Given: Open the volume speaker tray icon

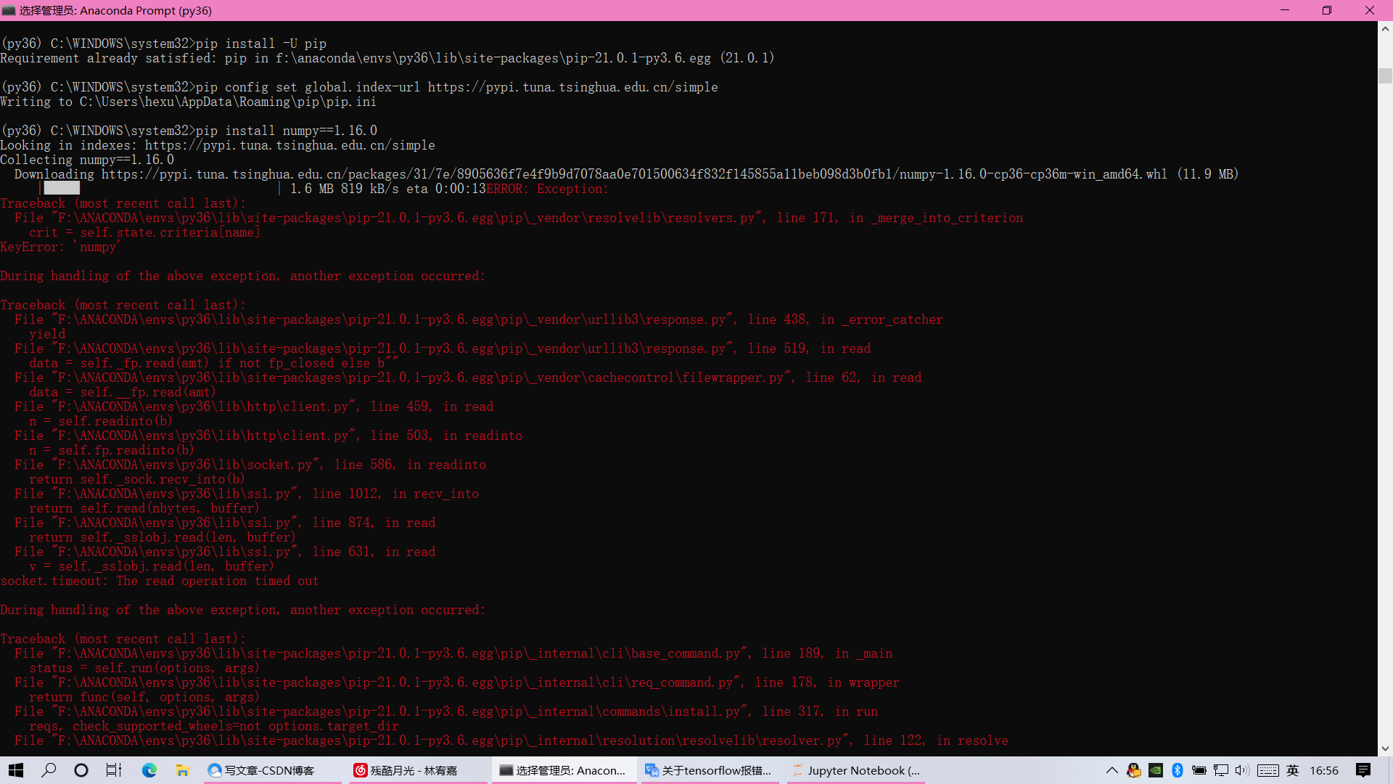Looking at the screenshot, I should click(1243, 770).
